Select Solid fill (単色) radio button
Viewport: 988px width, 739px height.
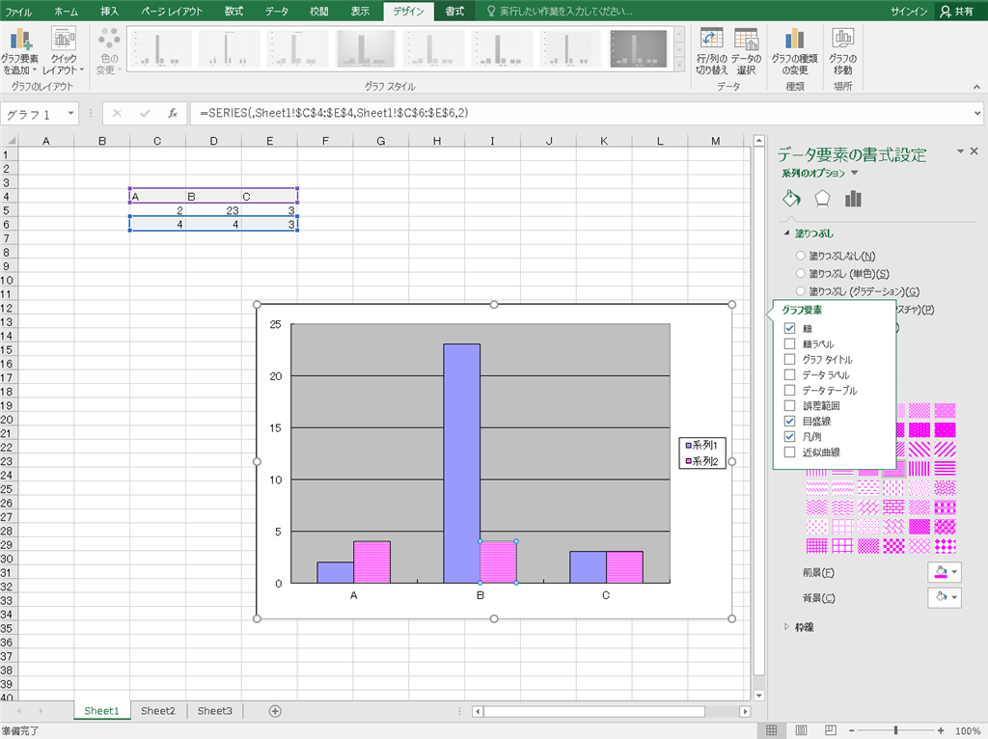pos(800,273)
